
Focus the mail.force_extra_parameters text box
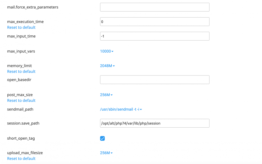pyautogui.click(x=155, y=7)
